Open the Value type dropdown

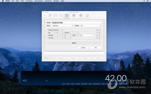(x=75, y=35)
